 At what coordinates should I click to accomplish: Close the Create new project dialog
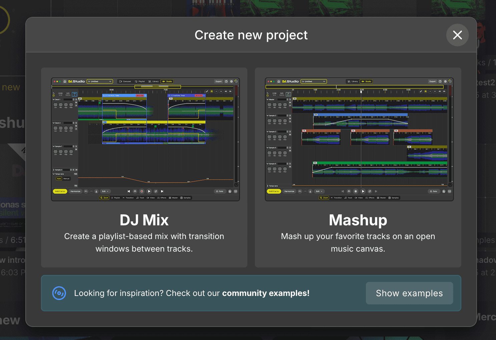(457, 35)
